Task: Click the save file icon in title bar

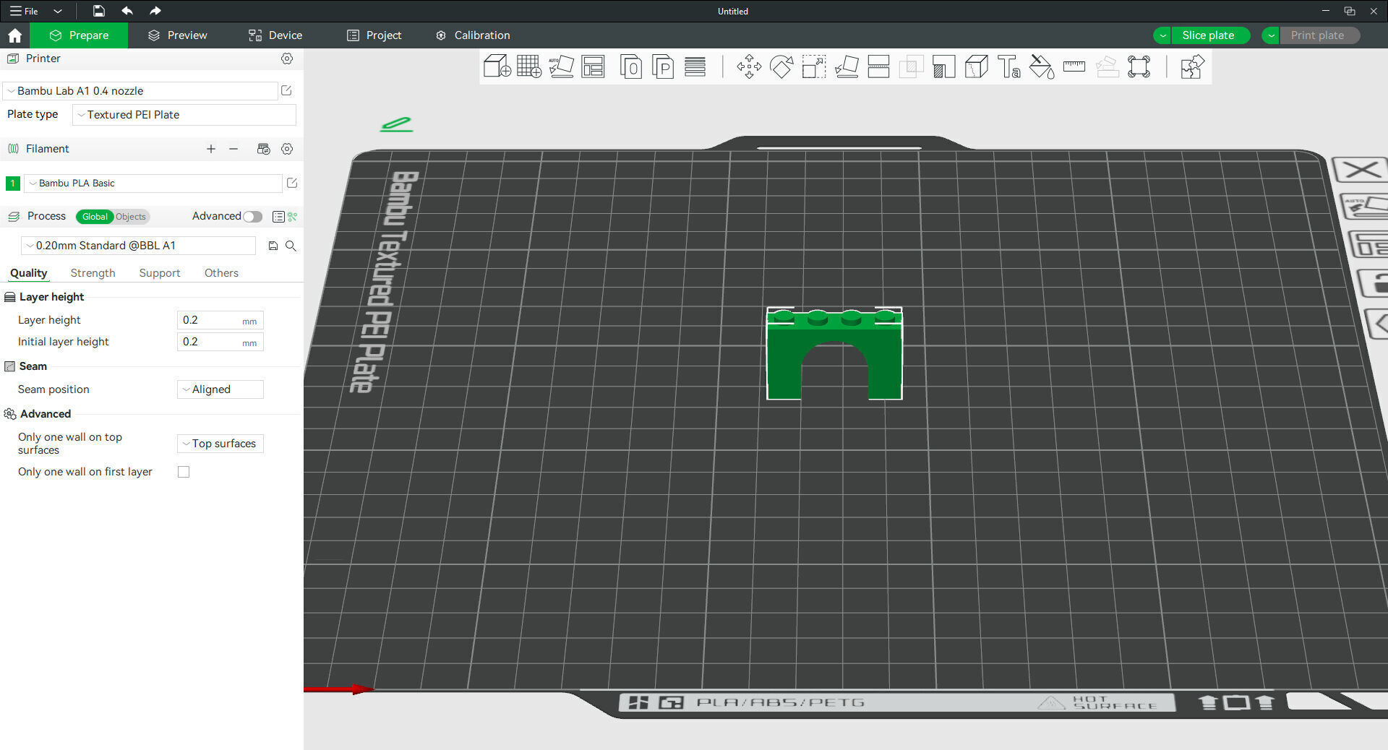Action: tap(99, 11)
